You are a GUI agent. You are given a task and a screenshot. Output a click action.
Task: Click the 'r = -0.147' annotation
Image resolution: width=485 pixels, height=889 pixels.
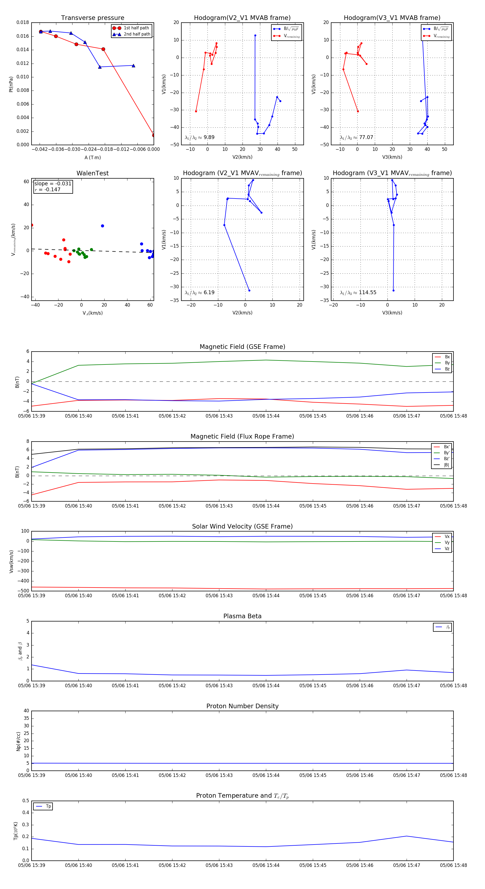(48, 189)
